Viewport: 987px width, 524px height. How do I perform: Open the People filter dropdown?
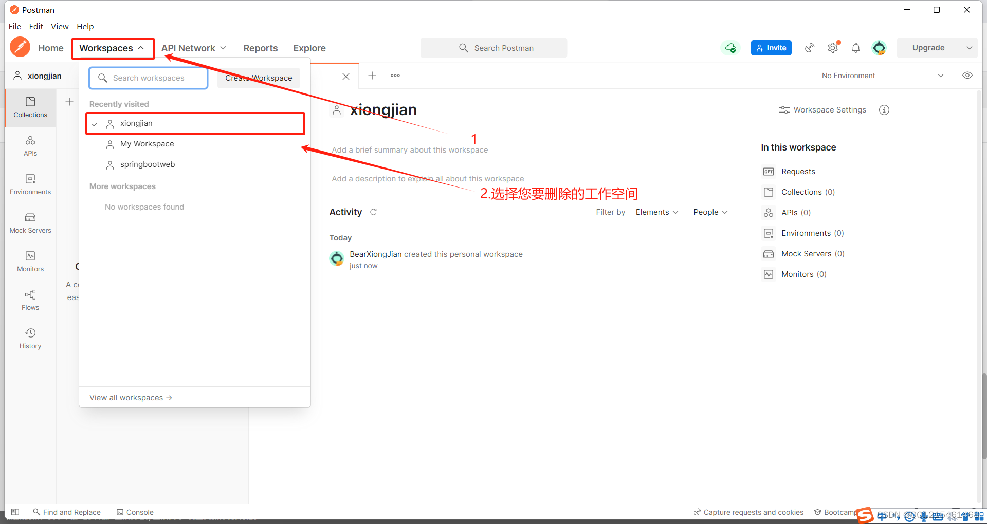710,212
